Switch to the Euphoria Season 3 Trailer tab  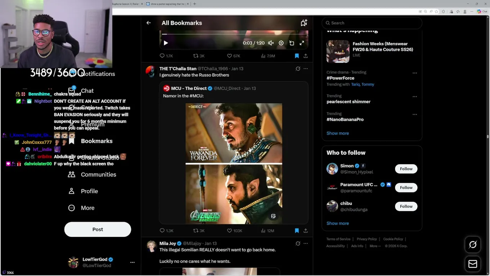coord(126,4)
